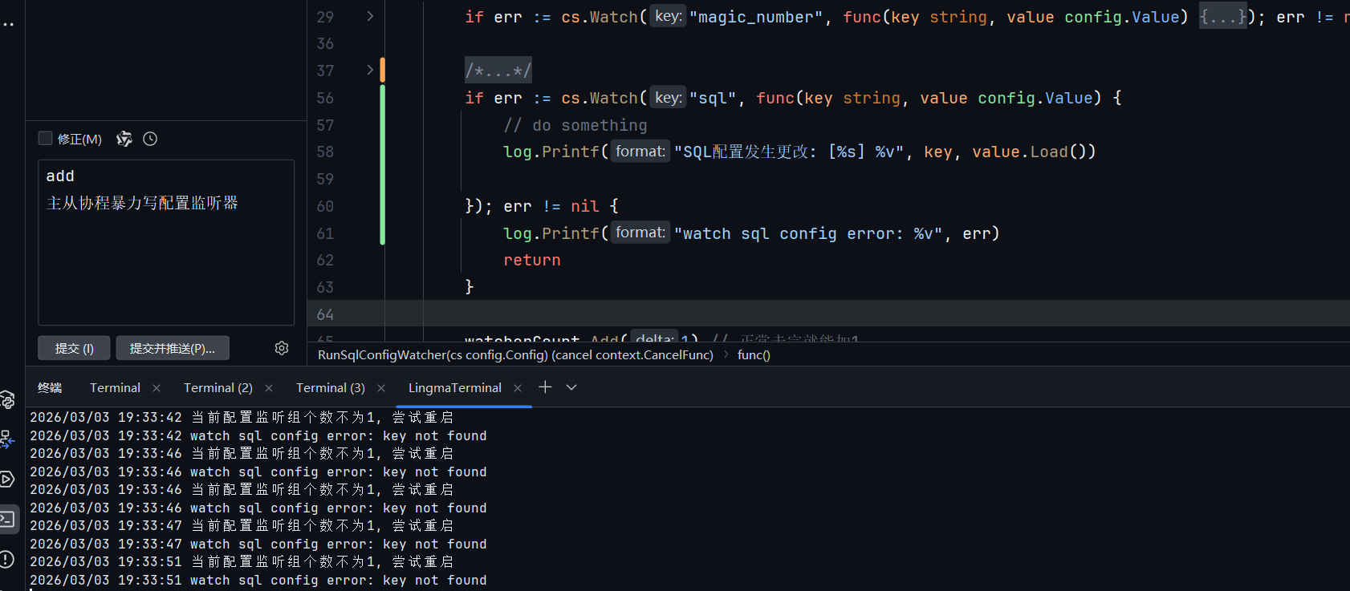Open new terminal options dropdown arrow
This screenshot has height=591, width=1350.
[571, 387]
